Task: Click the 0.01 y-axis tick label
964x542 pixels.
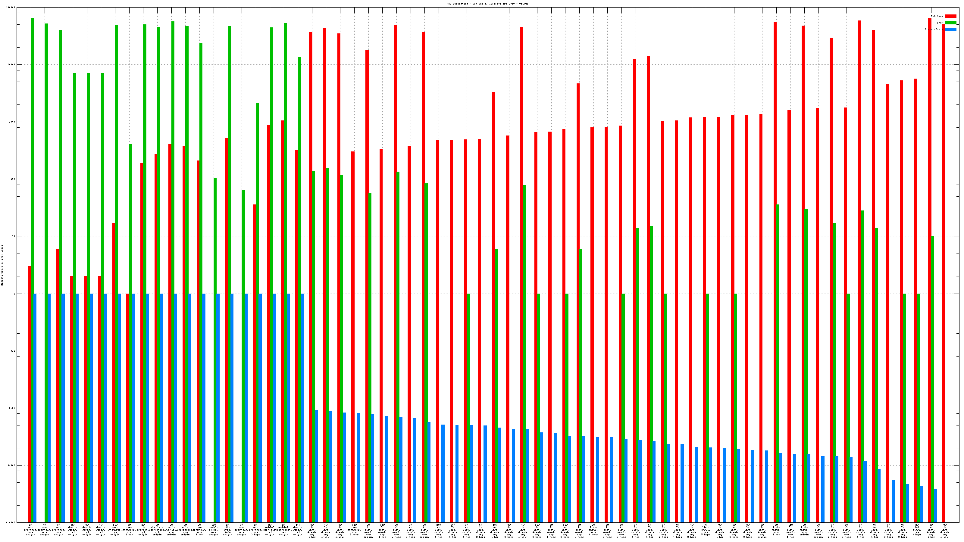Action: [x=13, y=408]
